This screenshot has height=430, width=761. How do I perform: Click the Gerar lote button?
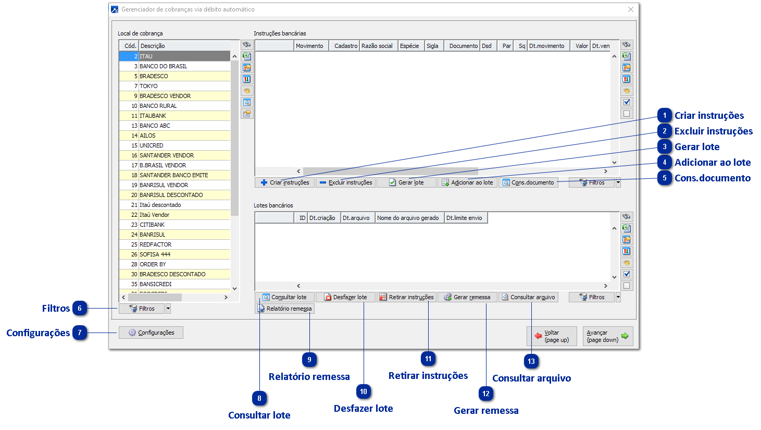406,182
